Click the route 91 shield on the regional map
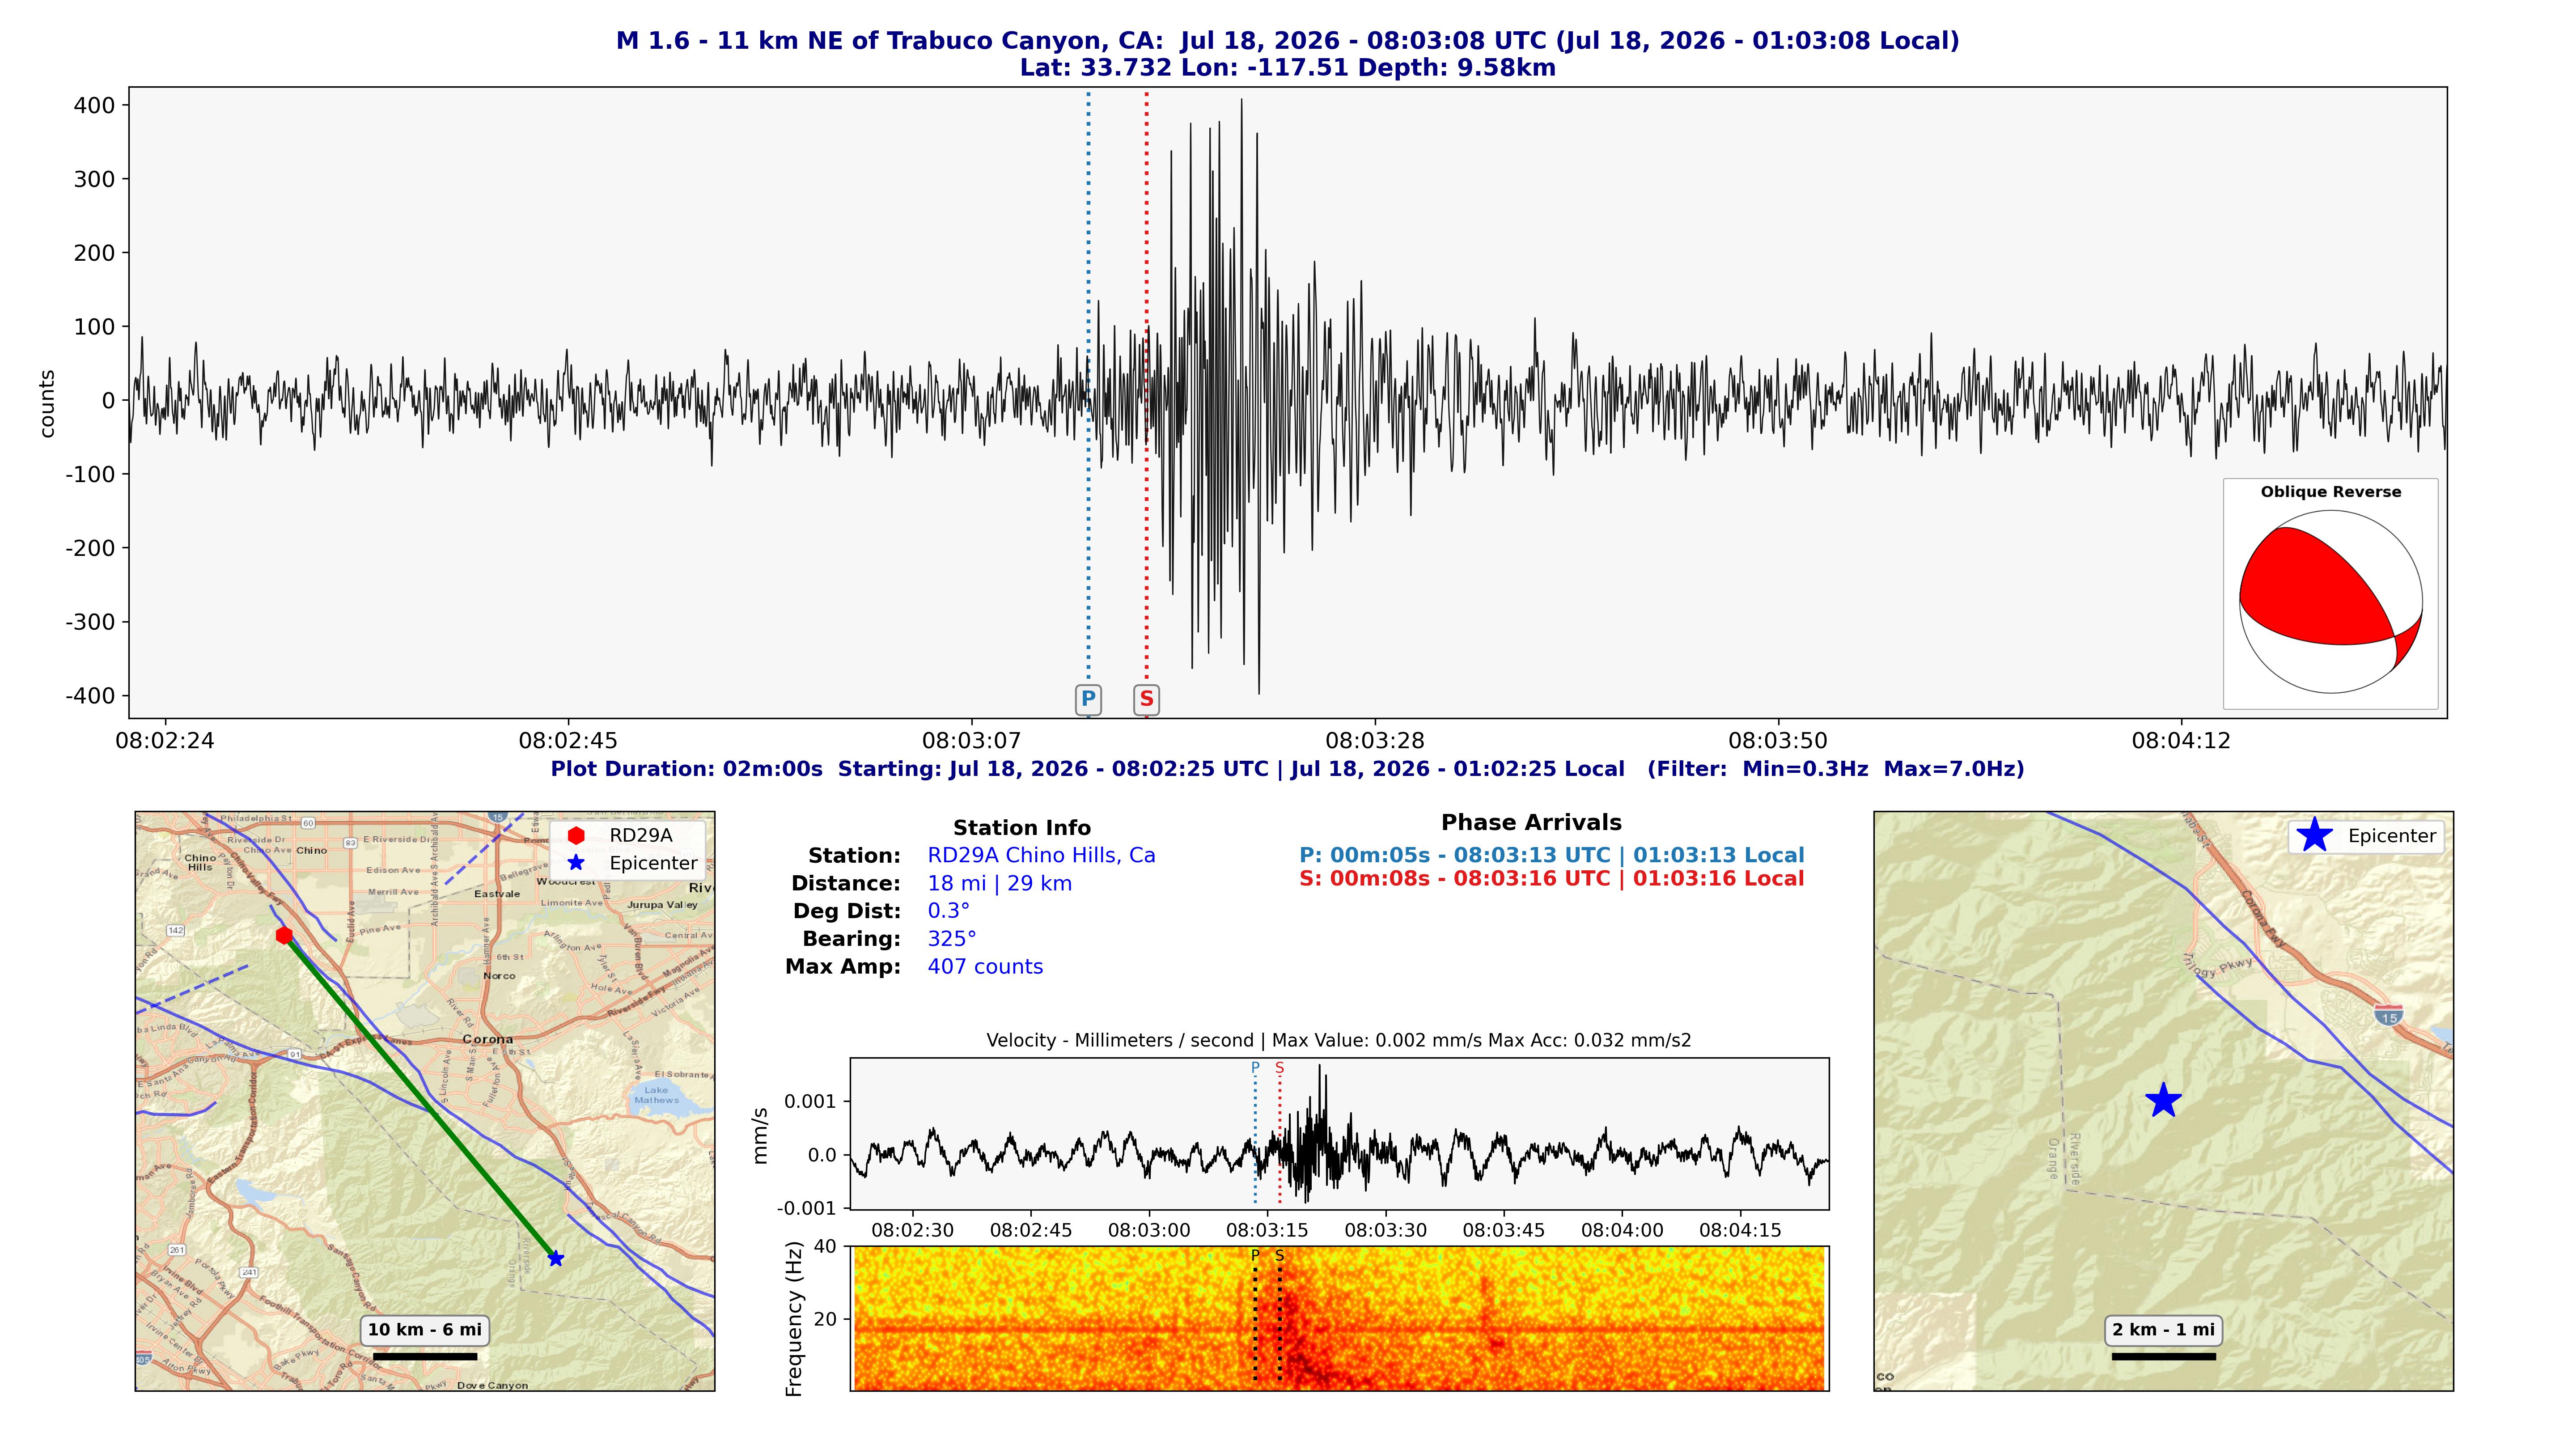Screen dimensions: 2576x1449 click(295, 1054)
